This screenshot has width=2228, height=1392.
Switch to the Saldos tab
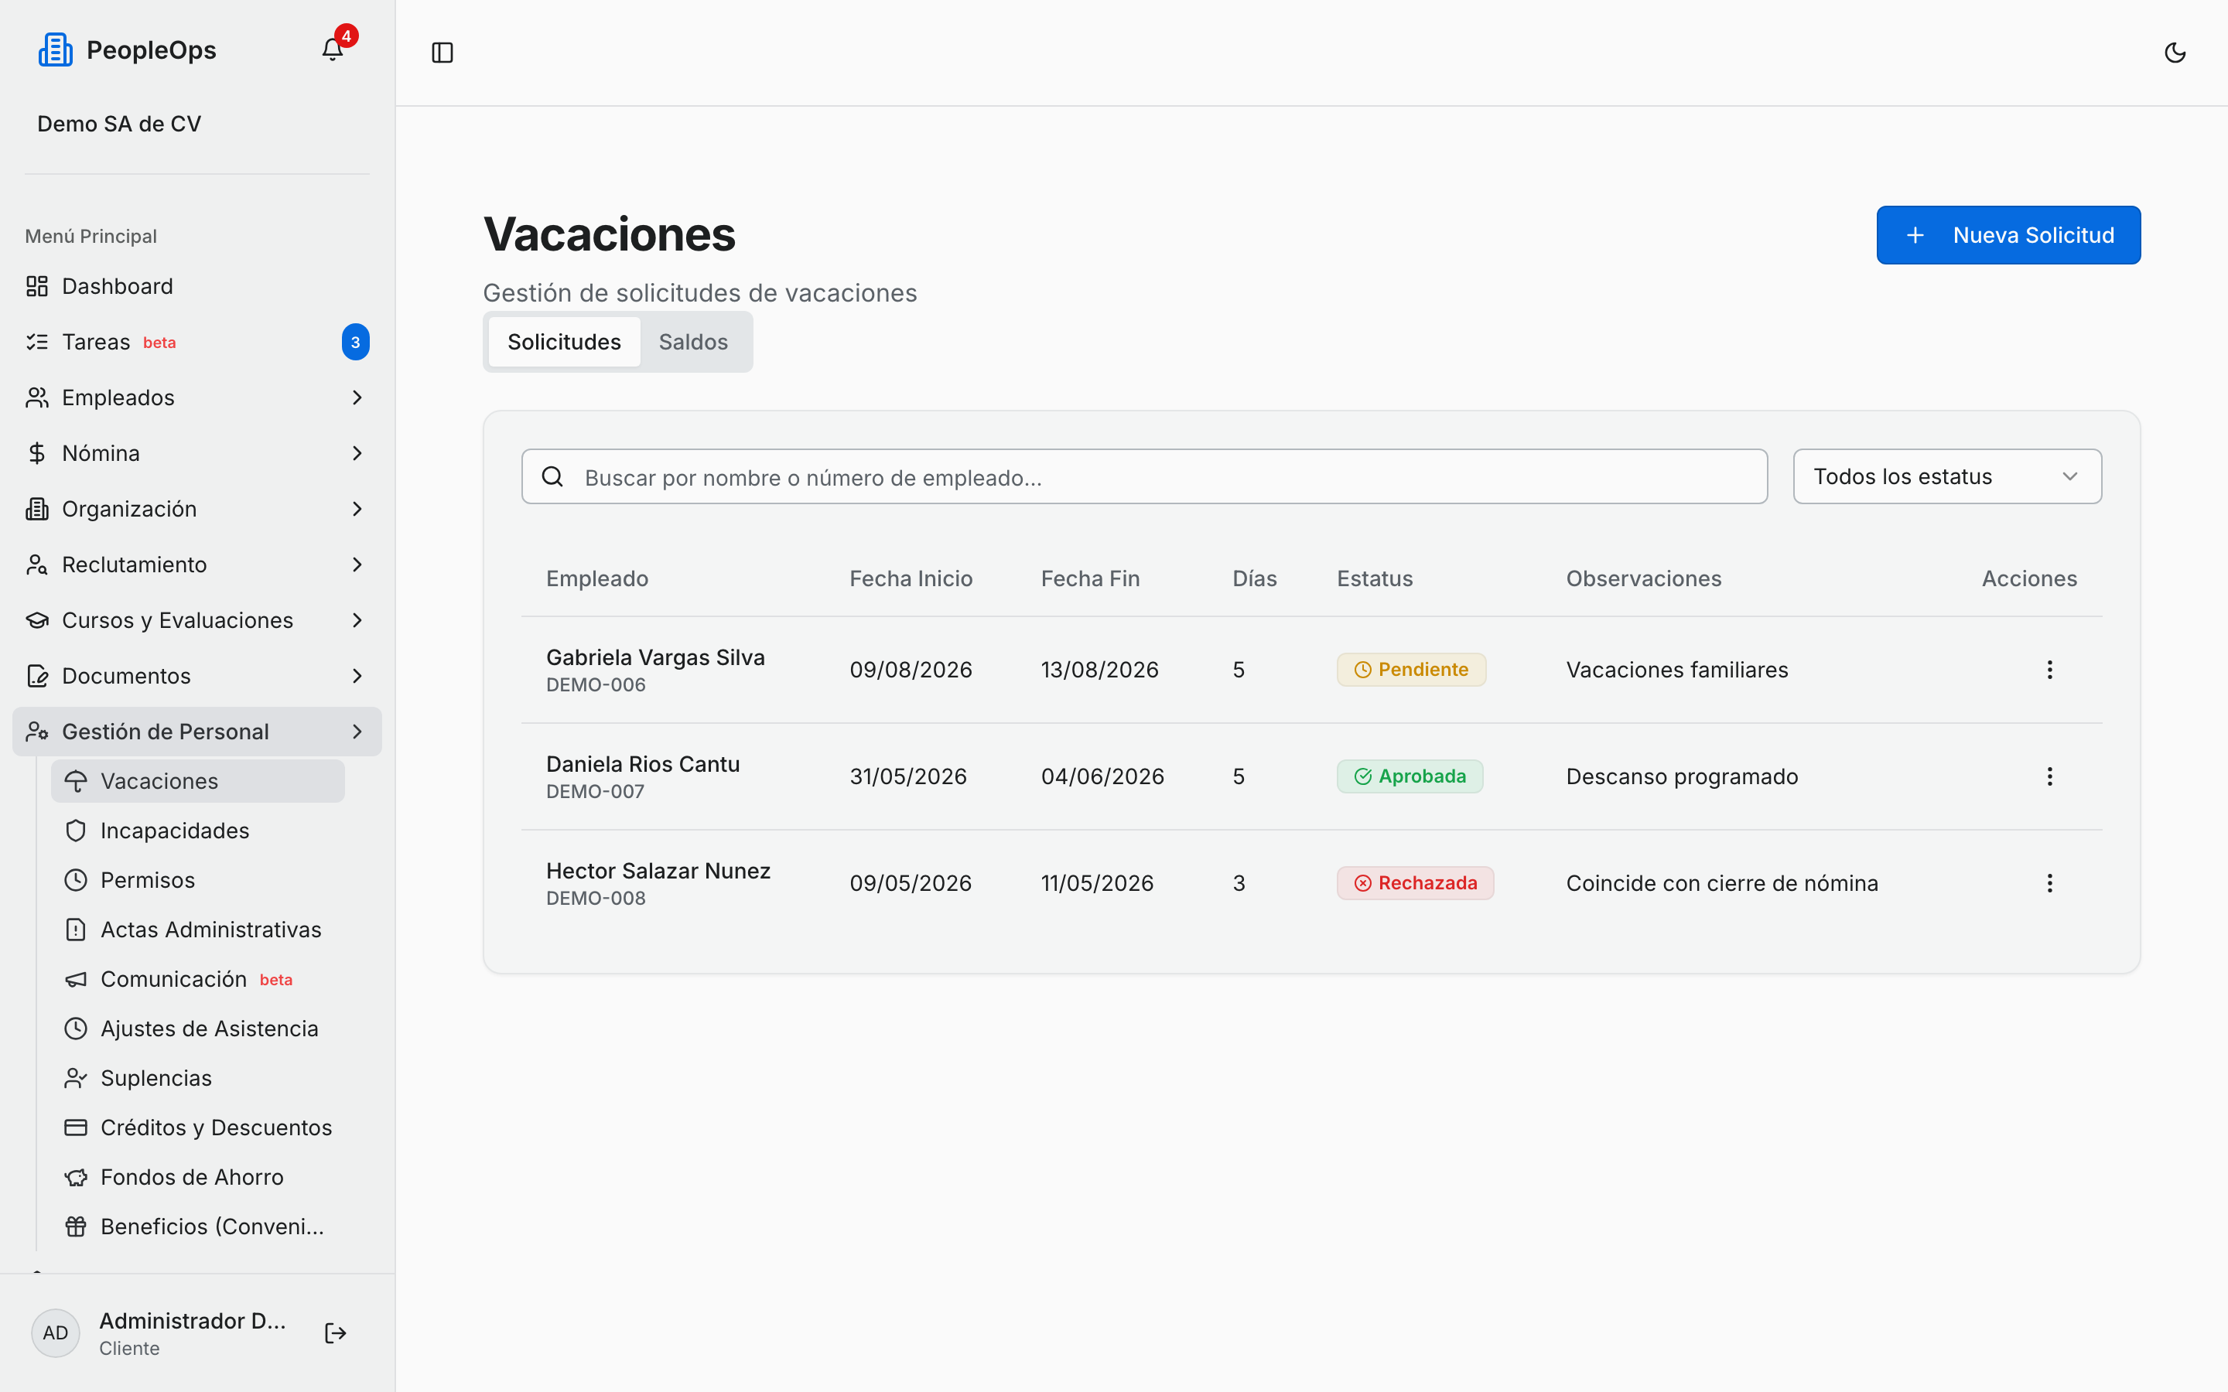(693, 342)
